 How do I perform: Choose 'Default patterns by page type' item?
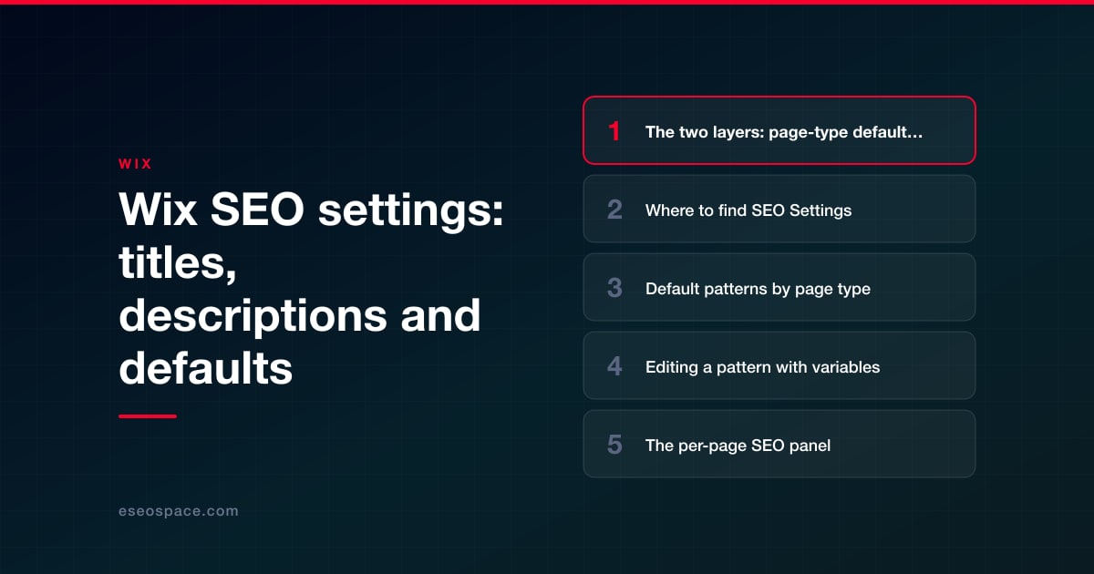point(779,287)
